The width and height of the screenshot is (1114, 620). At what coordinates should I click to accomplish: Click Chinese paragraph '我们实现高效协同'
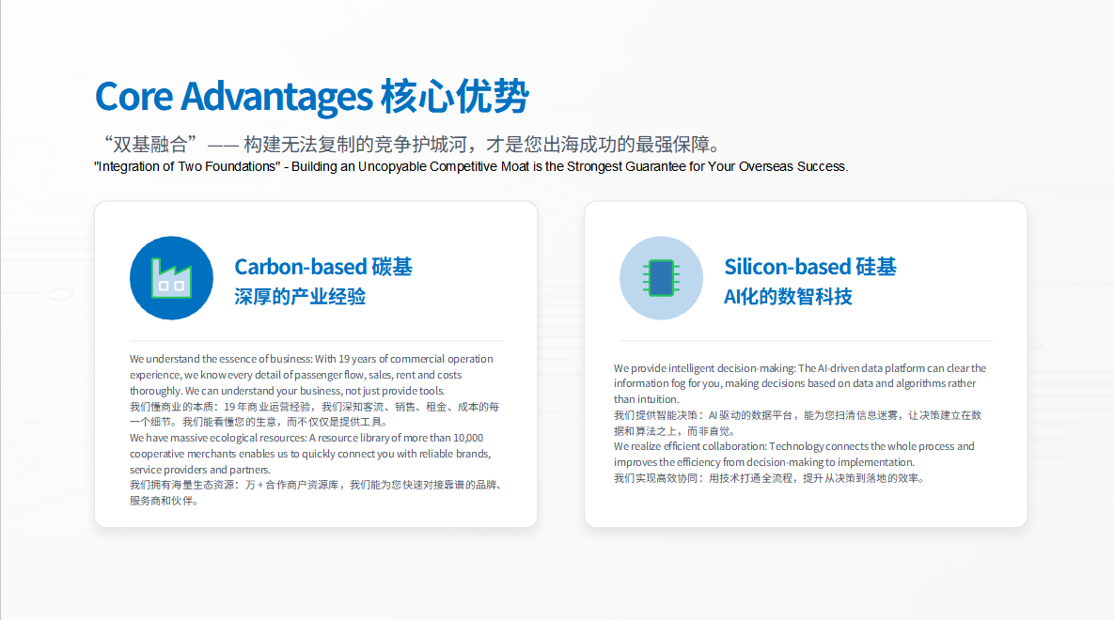pos(770,478)
